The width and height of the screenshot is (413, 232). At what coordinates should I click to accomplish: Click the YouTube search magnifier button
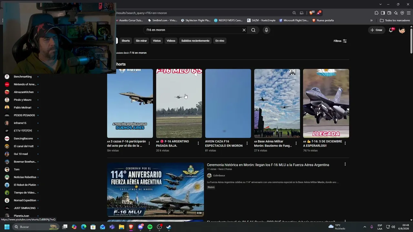(253, 30)
